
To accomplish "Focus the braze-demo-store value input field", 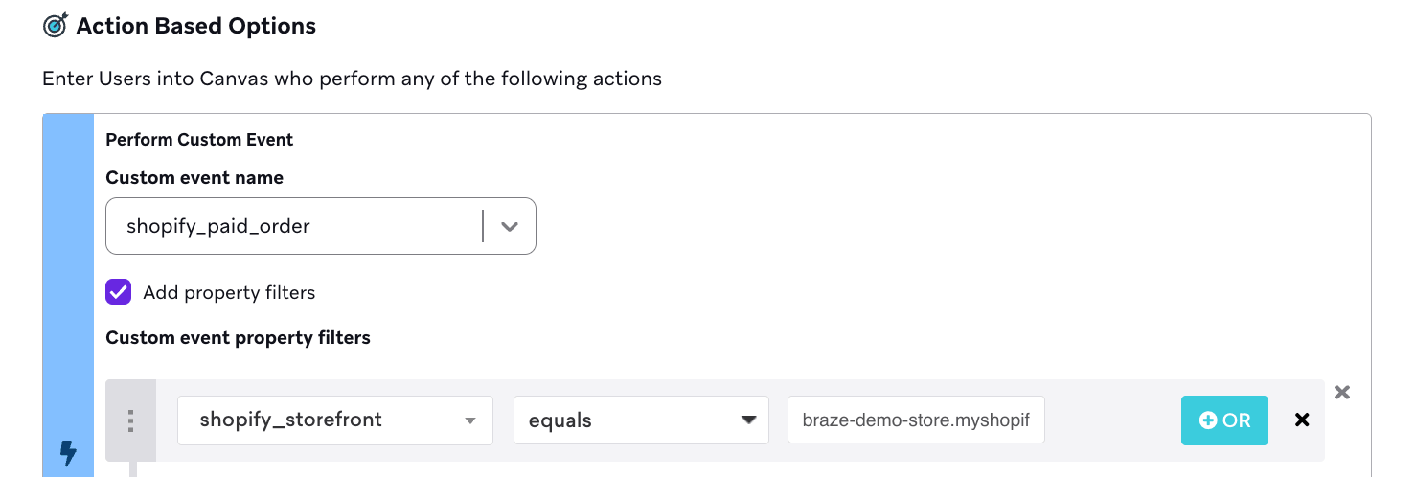I will pos(915,420).
